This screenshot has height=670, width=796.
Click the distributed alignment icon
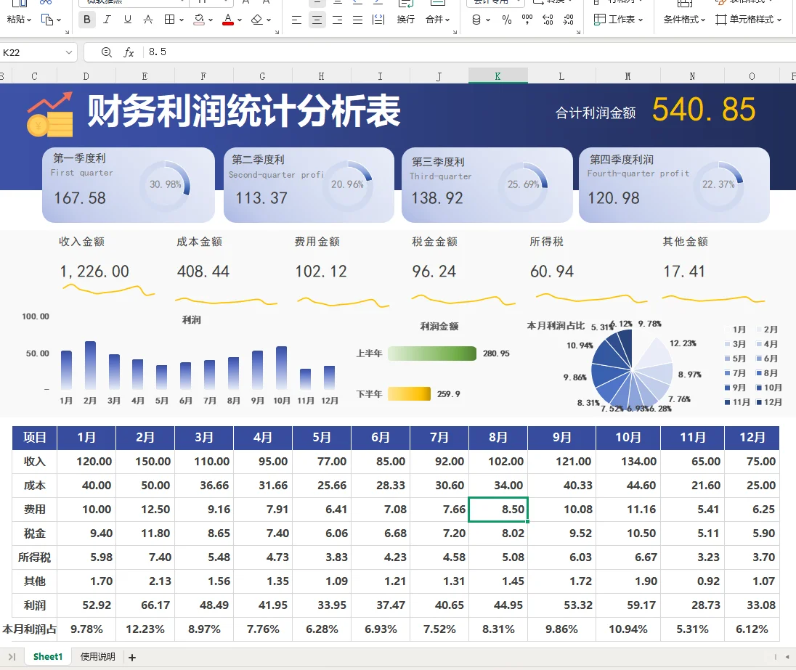(378, 20)
